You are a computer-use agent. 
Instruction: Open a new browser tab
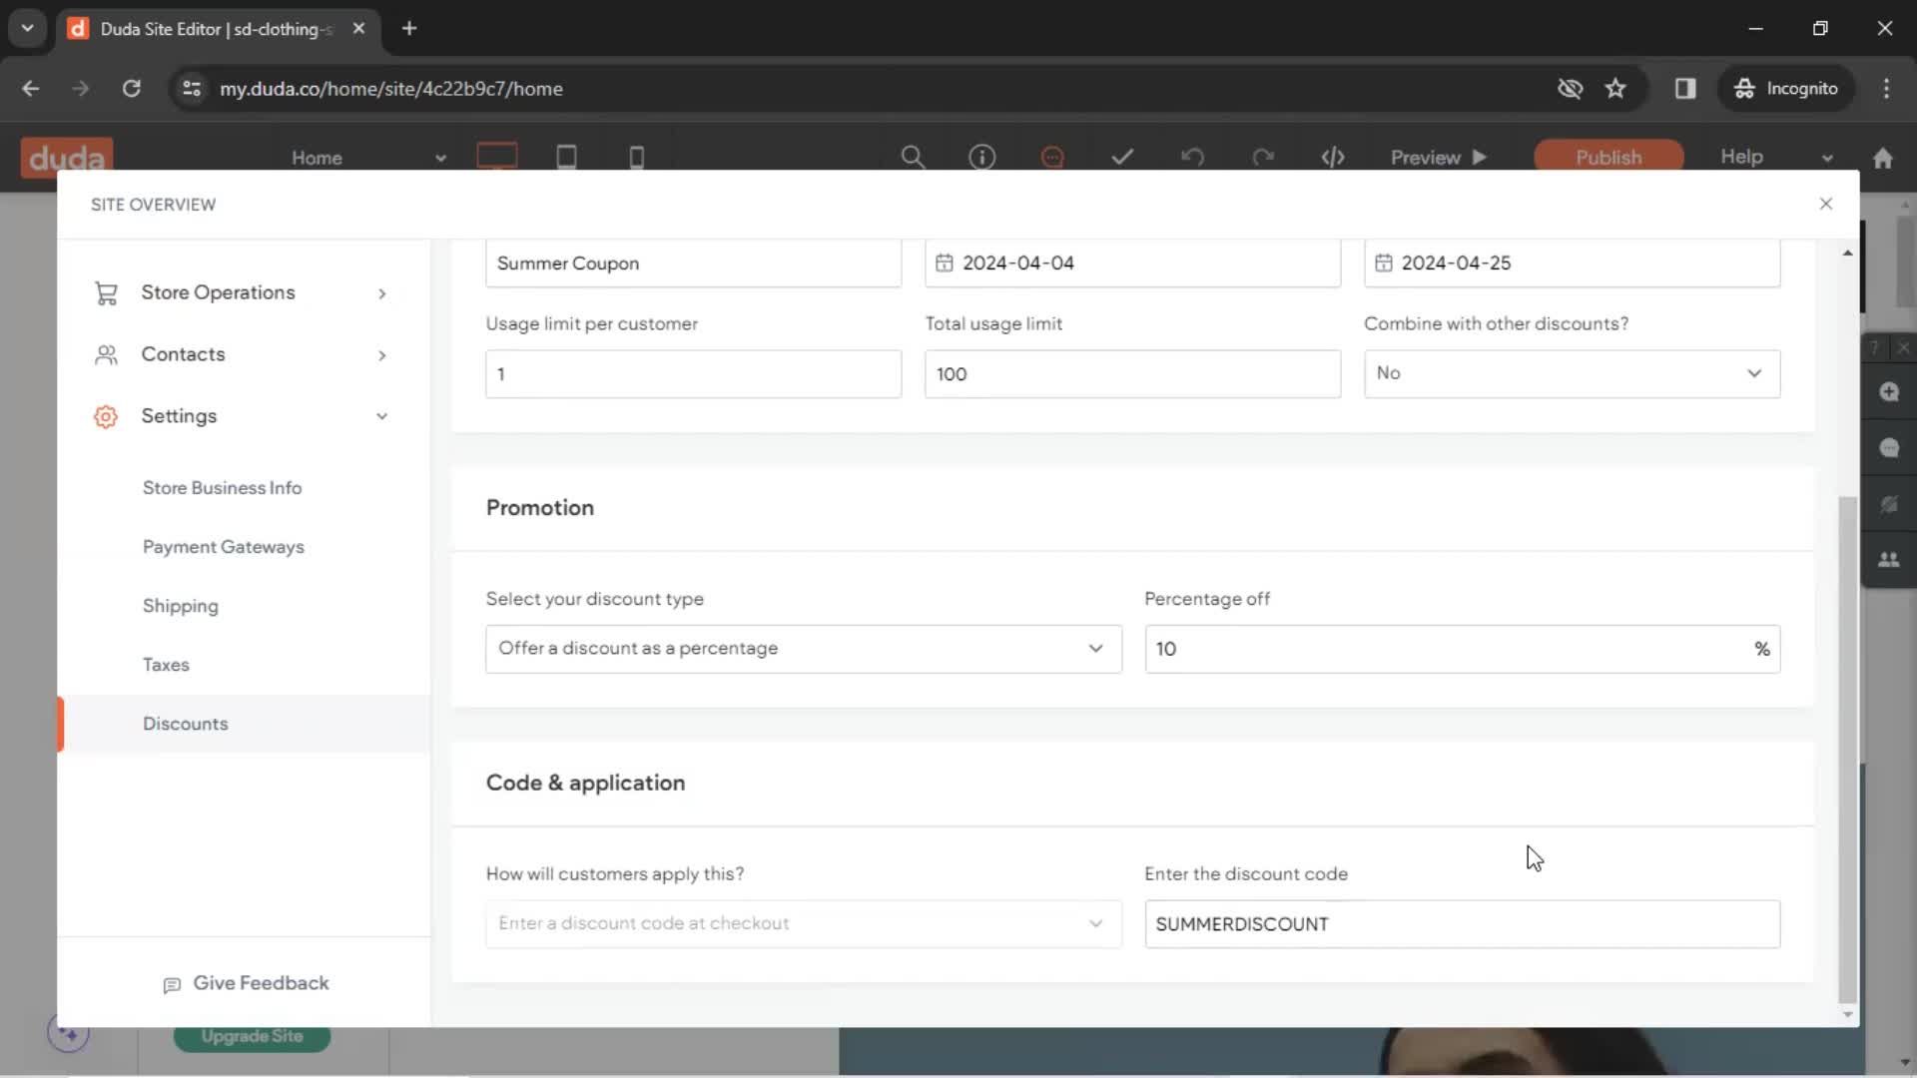[x=409, y=29]
